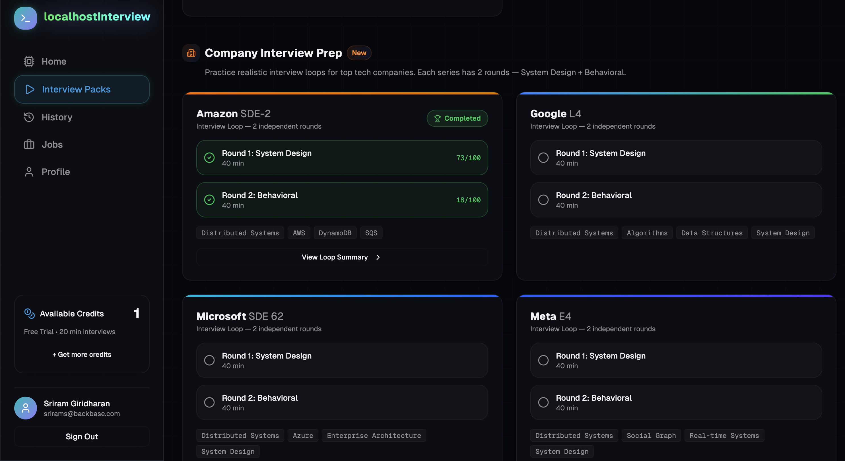Select Meta Round 1 System Design radio circle

[543, 360]
